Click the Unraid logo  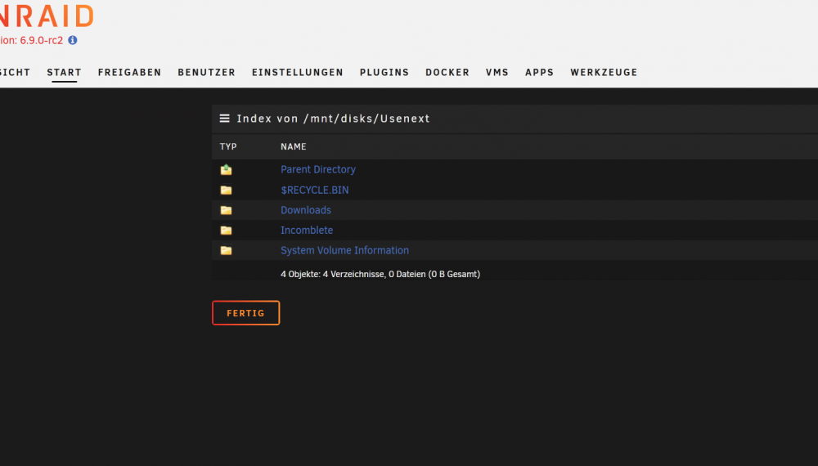click(47, 16)
